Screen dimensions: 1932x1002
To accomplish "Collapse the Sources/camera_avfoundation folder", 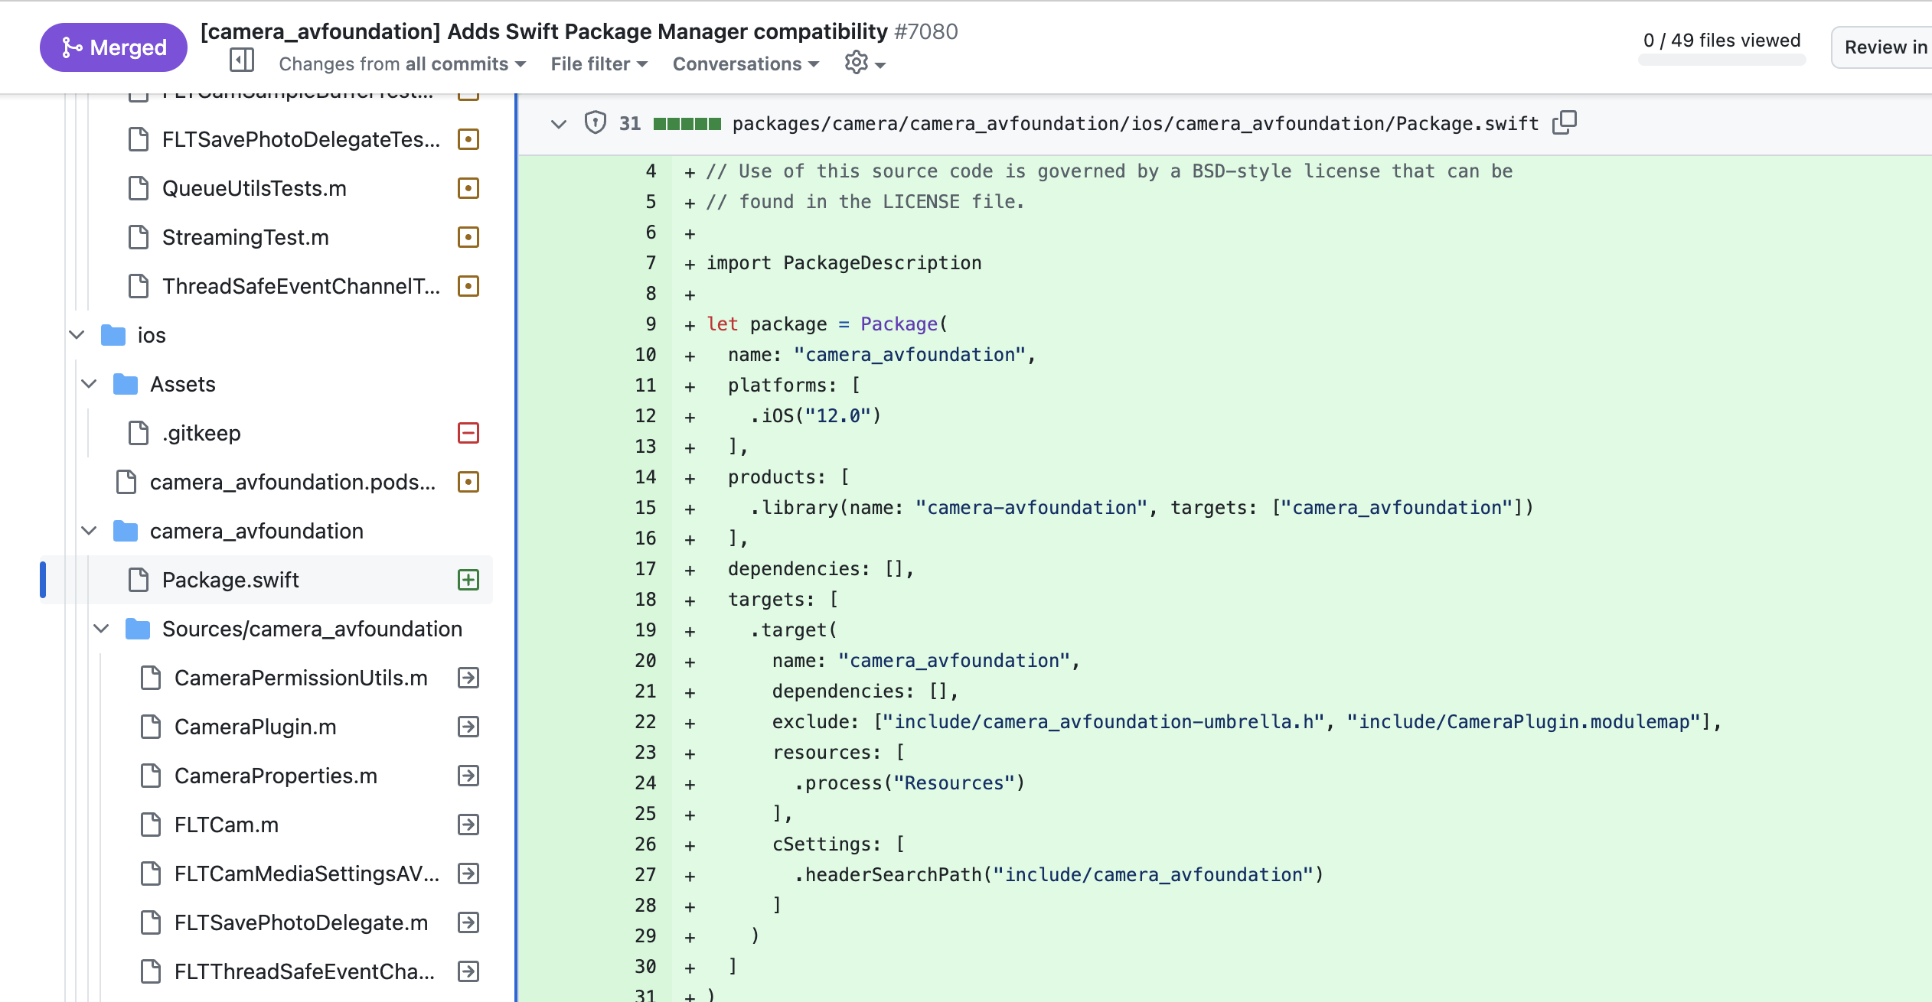I will (101, 629).
